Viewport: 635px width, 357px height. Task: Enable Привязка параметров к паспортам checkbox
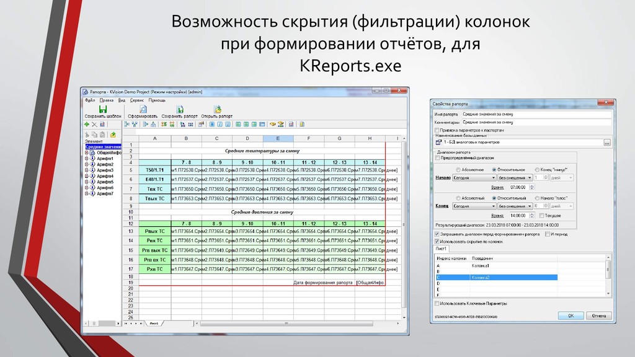click(437, 130)
